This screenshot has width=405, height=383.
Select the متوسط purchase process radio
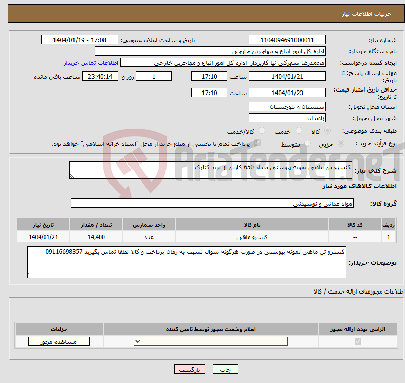tap(308, 144)
